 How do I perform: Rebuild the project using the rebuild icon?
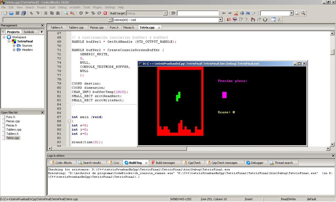[x=99, y=13]
